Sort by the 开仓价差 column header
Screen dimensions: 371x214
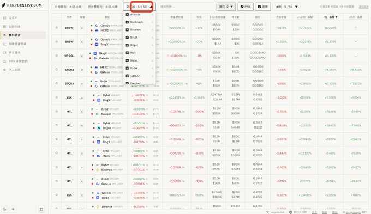tap(281, 17)
